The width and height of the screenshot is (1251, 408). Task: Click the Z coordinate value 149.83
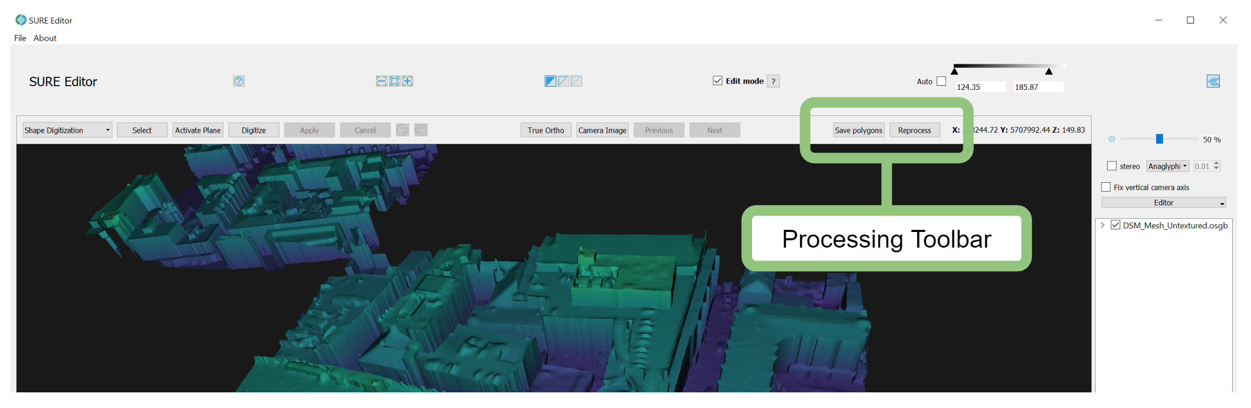[1073, 130]
